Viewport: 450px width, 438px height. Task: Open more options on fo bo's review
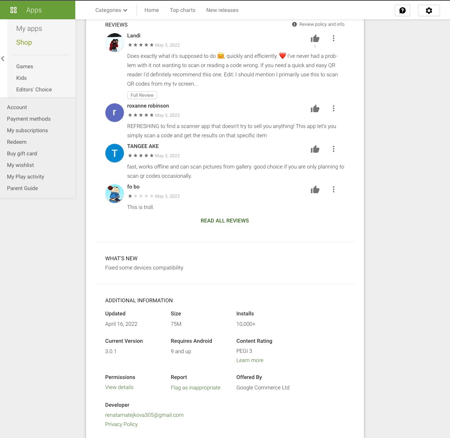tap(333, 189)
